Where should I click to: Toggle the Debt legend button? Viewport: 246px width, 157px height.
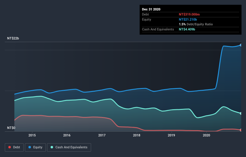pyautogui.click(x=14, y=147)
